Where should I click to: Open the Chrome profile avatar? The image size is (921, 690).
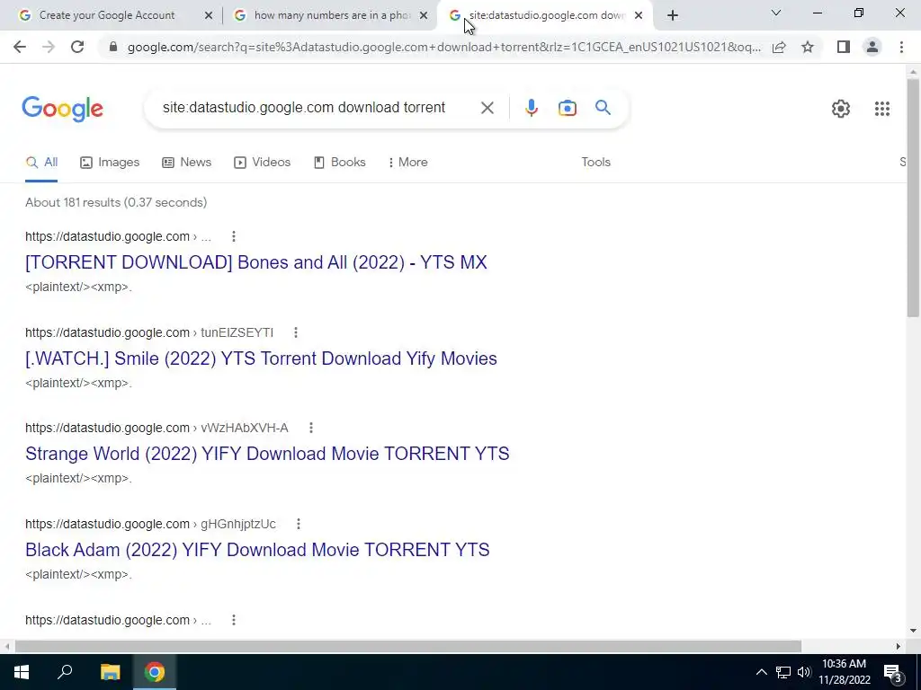tap(872, 47)
